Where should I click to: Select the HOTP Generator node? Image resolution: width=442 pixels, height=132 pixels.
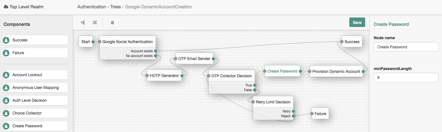pos(164,76)
